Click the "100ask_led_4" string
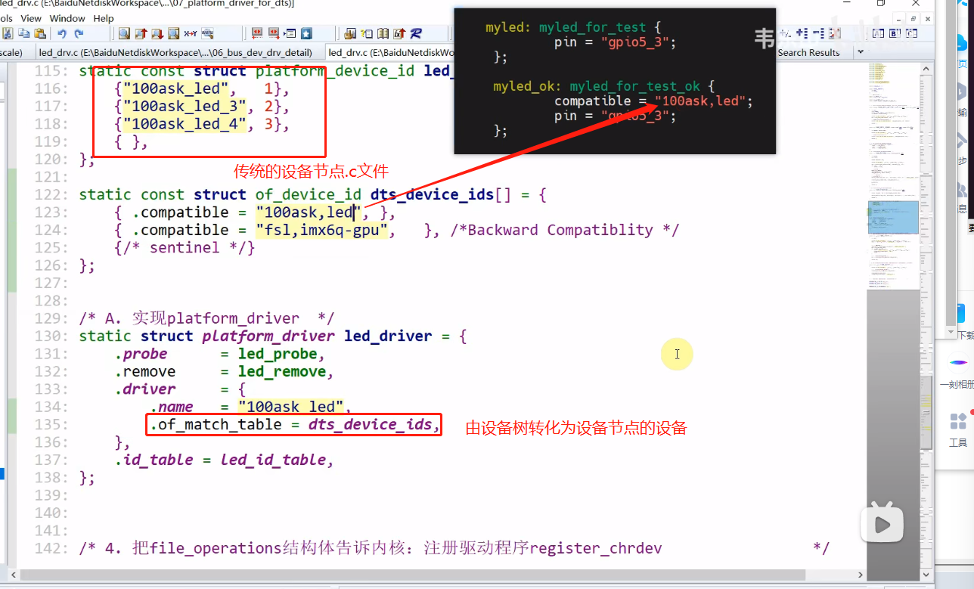The image size is (974, 589). pos(185,124)
